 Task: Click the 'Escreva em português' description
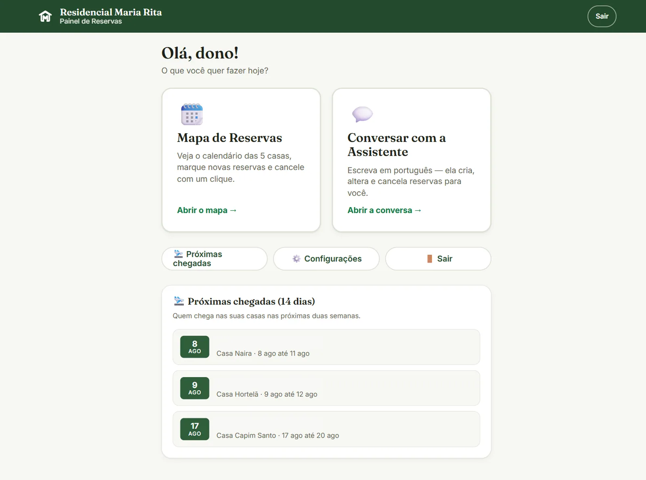[x=411, y=182]
